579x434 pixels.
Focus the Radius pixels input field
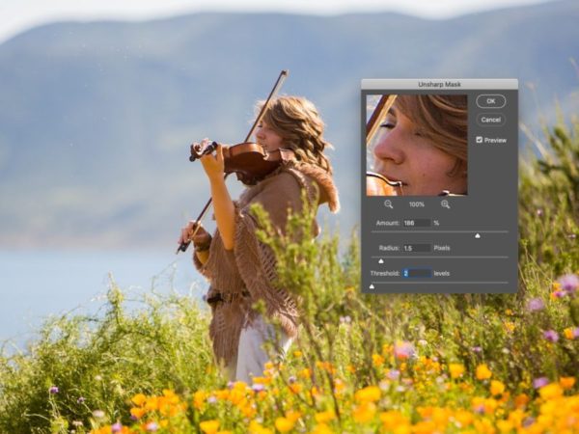[x=416, y=248]
